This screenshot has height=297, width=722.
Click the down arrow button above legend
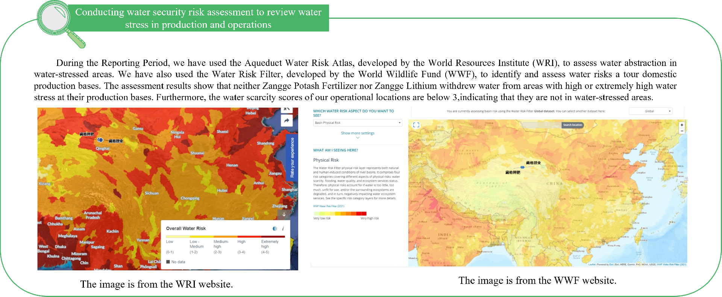284,214
